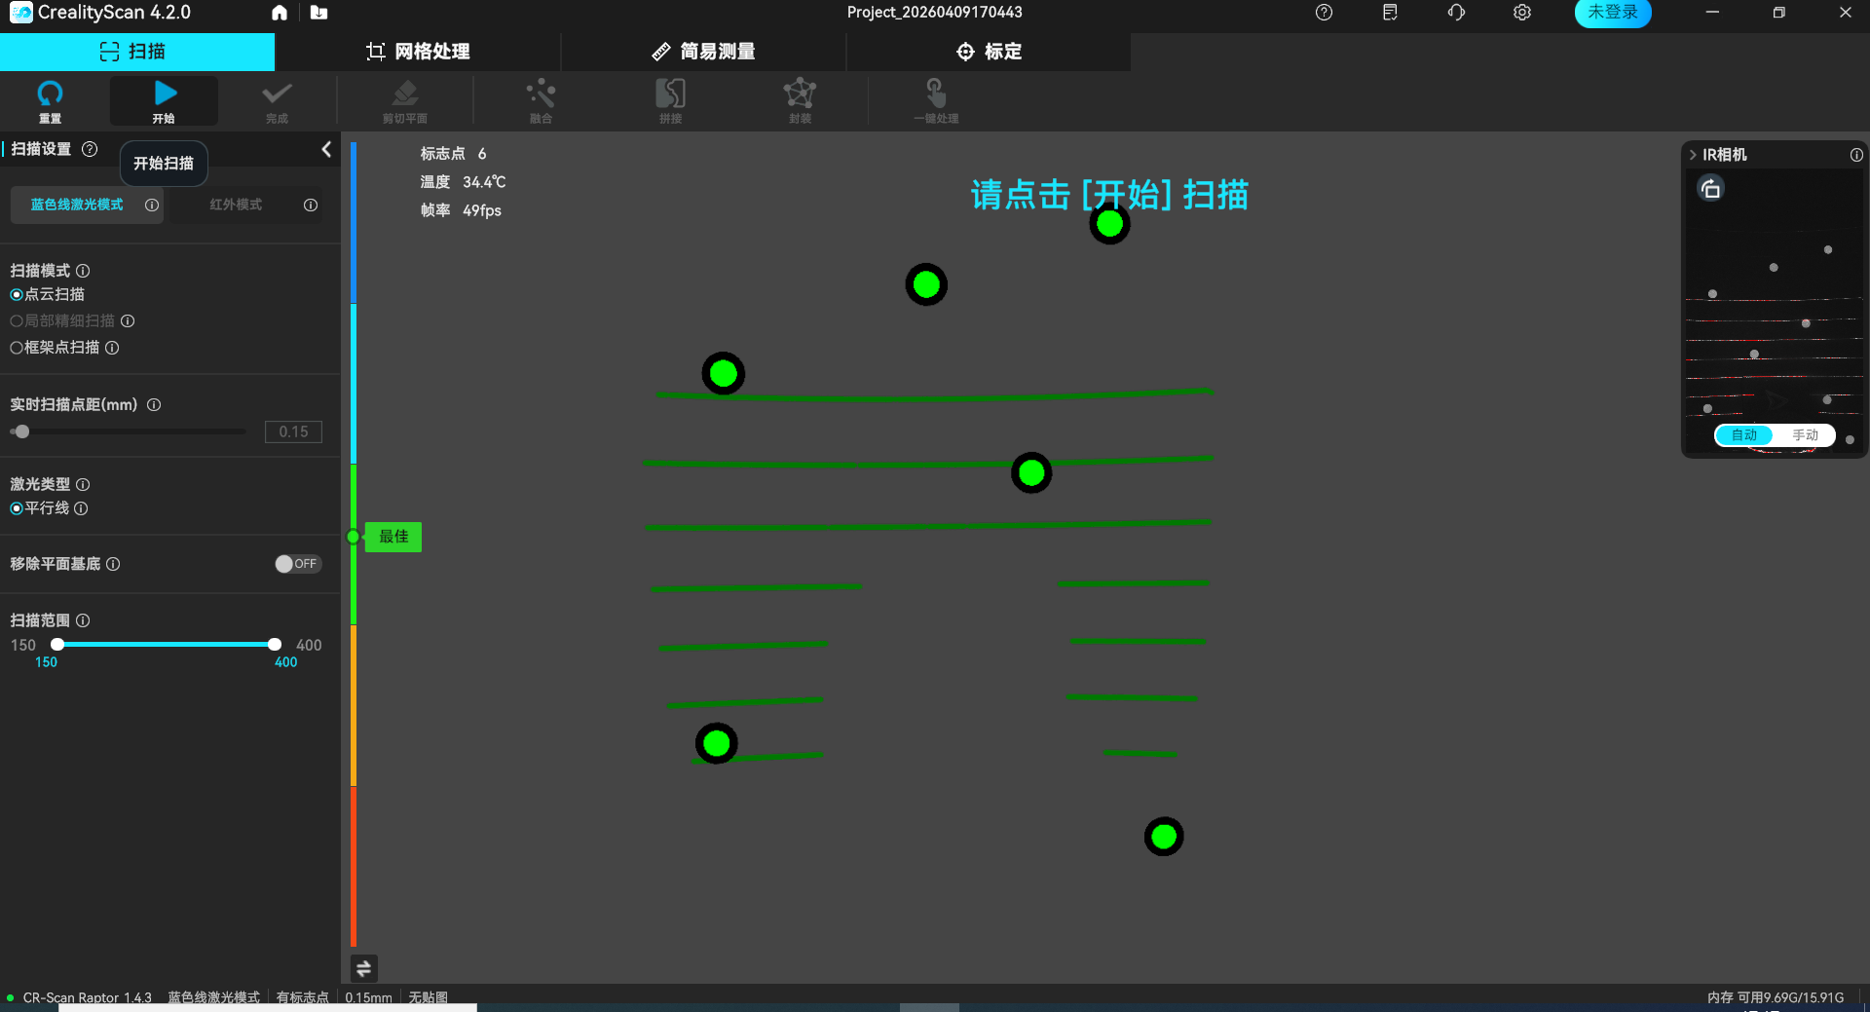1870x1012 pixels.
Task: Click the 未登录 login button
Action: pyautogui.click(x=1612, y=13)
